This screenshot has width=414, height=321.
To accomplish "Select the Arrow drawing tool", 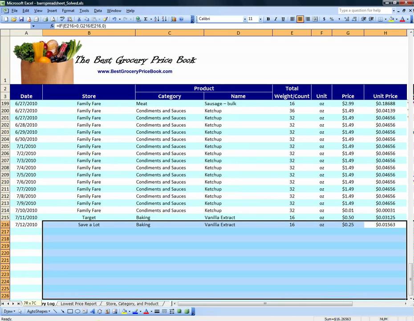I will tap(63, 312).
